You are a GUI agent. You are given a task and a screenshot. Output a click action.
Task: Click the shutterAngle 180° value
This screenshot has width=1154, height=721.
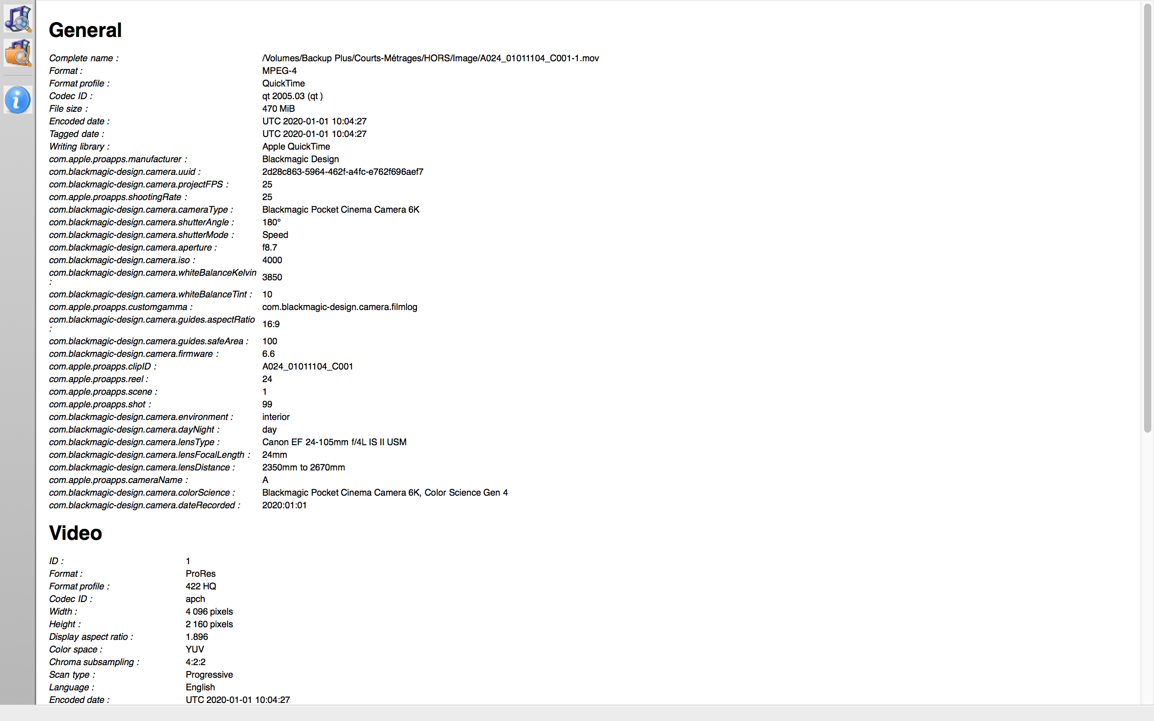tap(271, 222)
